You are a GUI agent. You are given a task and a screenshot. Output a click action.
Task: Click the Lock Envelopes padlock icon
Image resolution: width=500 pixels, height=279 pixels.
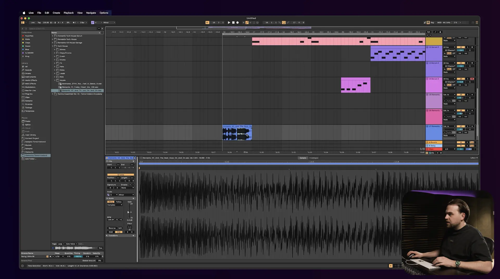coord(440,32)
